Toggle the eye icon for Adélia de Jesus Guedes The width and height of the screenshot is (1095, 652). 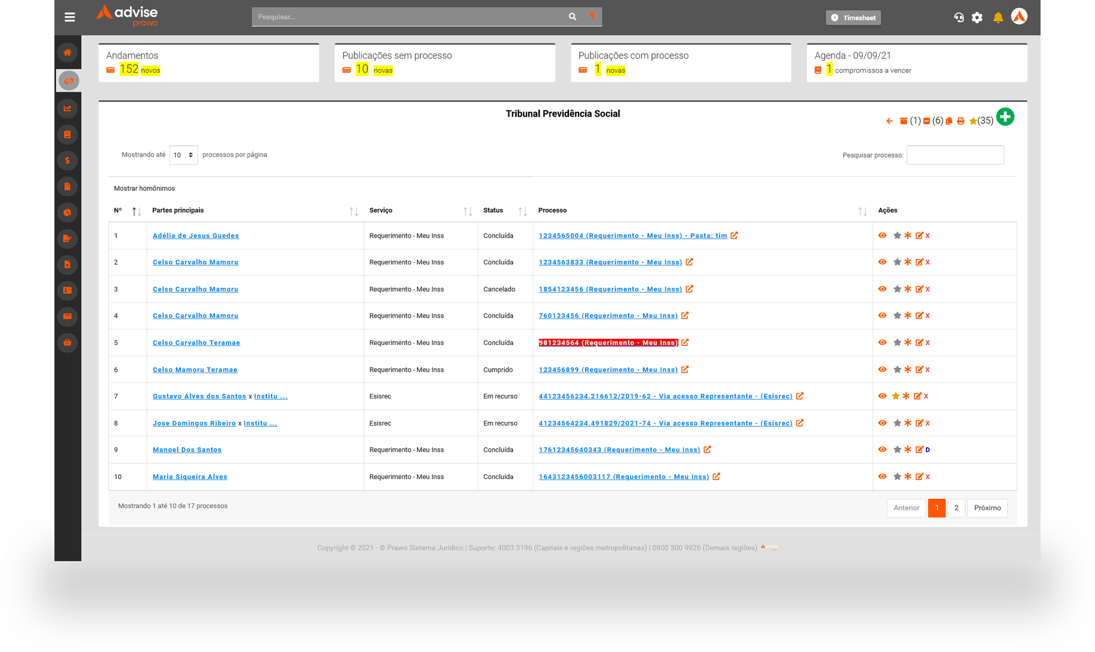pos(882,236)
